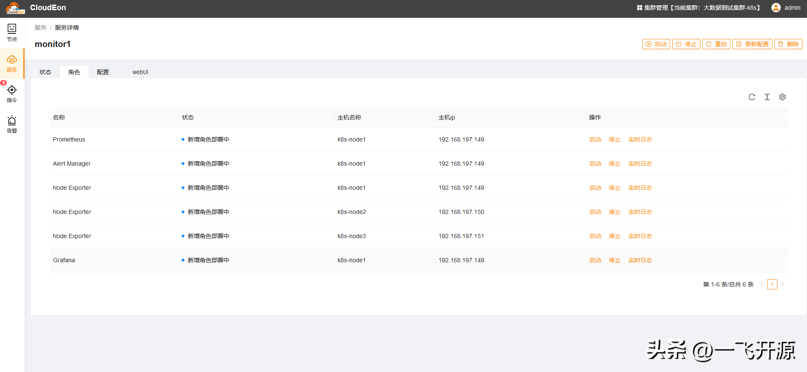
Task: View Alert Manager 实时日志
Action: pos(640,164)
